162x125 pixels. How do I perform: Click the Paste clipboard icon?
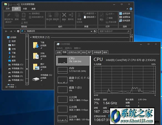coord(24,15)
